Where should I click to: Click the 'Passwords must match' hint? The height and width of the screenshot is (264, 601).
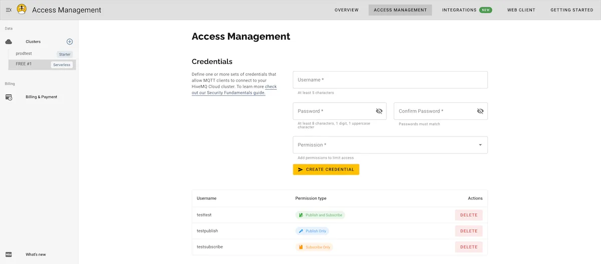419,124
